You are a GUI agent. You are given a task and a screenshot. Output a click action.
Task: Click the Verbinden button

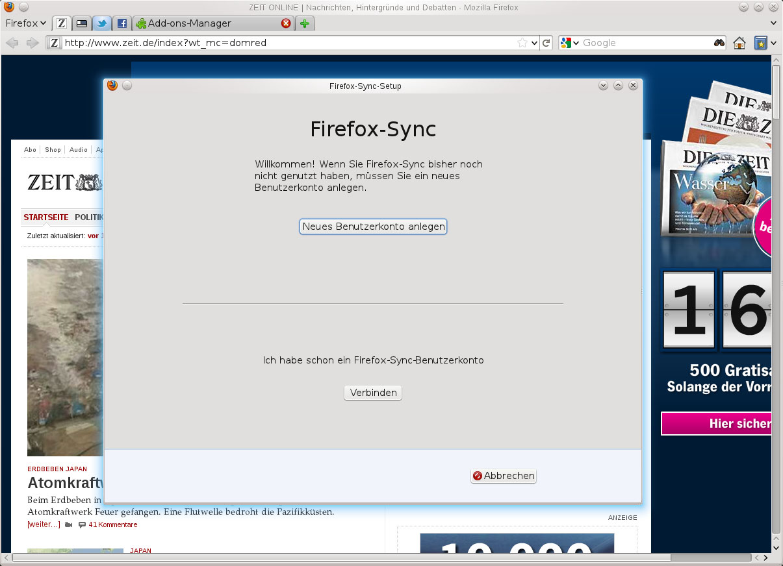pos(372,392)
